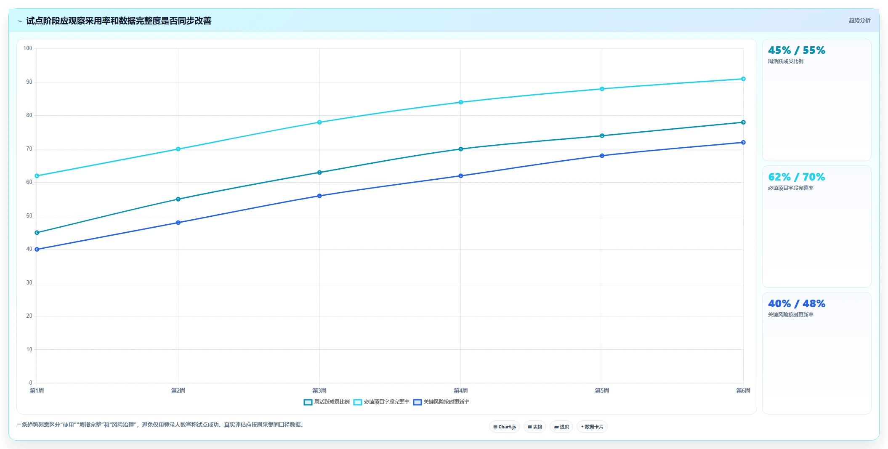Click the 62% / 70% card value

(796, 177)
